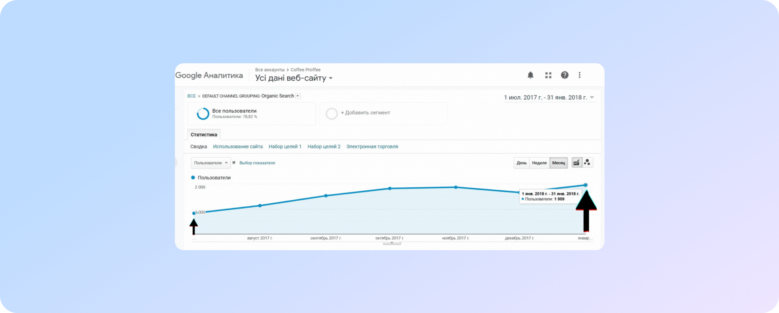Click the август 2017 data point
The image size is (779, 313).
click(260, 205)
